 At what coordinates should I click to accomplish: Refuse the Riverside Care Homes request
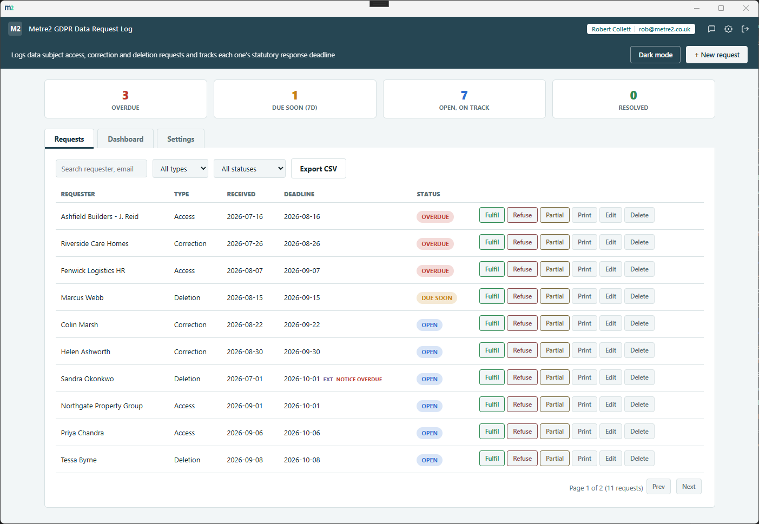click(x=522, y=242)
